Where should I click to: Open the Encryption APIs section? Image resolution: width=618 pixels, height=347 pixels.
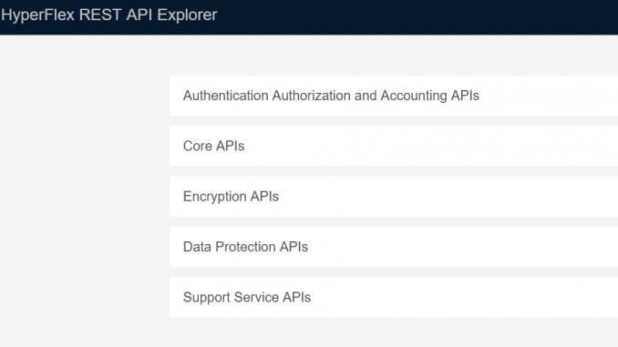394,197
